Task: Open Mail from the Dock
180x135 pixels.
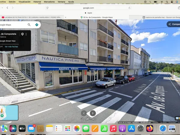Action: click(31, 128)
